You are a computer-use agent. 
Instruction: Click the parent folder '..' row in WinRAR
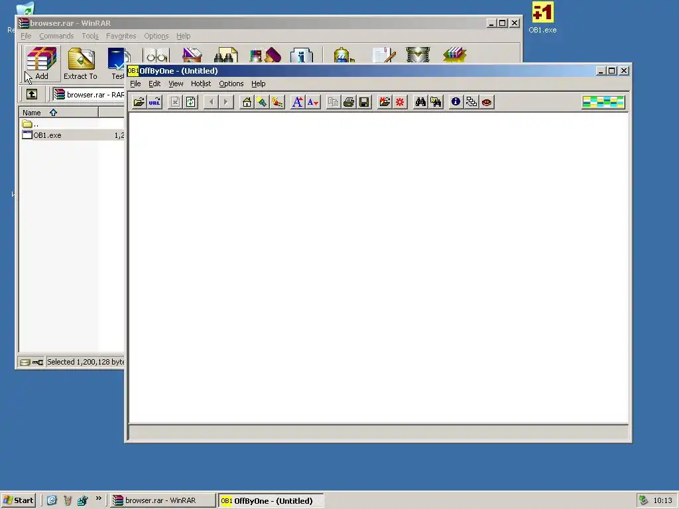tap(72, 124)
